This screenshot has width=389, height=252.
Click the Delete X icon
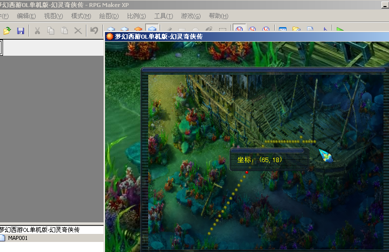(78, 31)
